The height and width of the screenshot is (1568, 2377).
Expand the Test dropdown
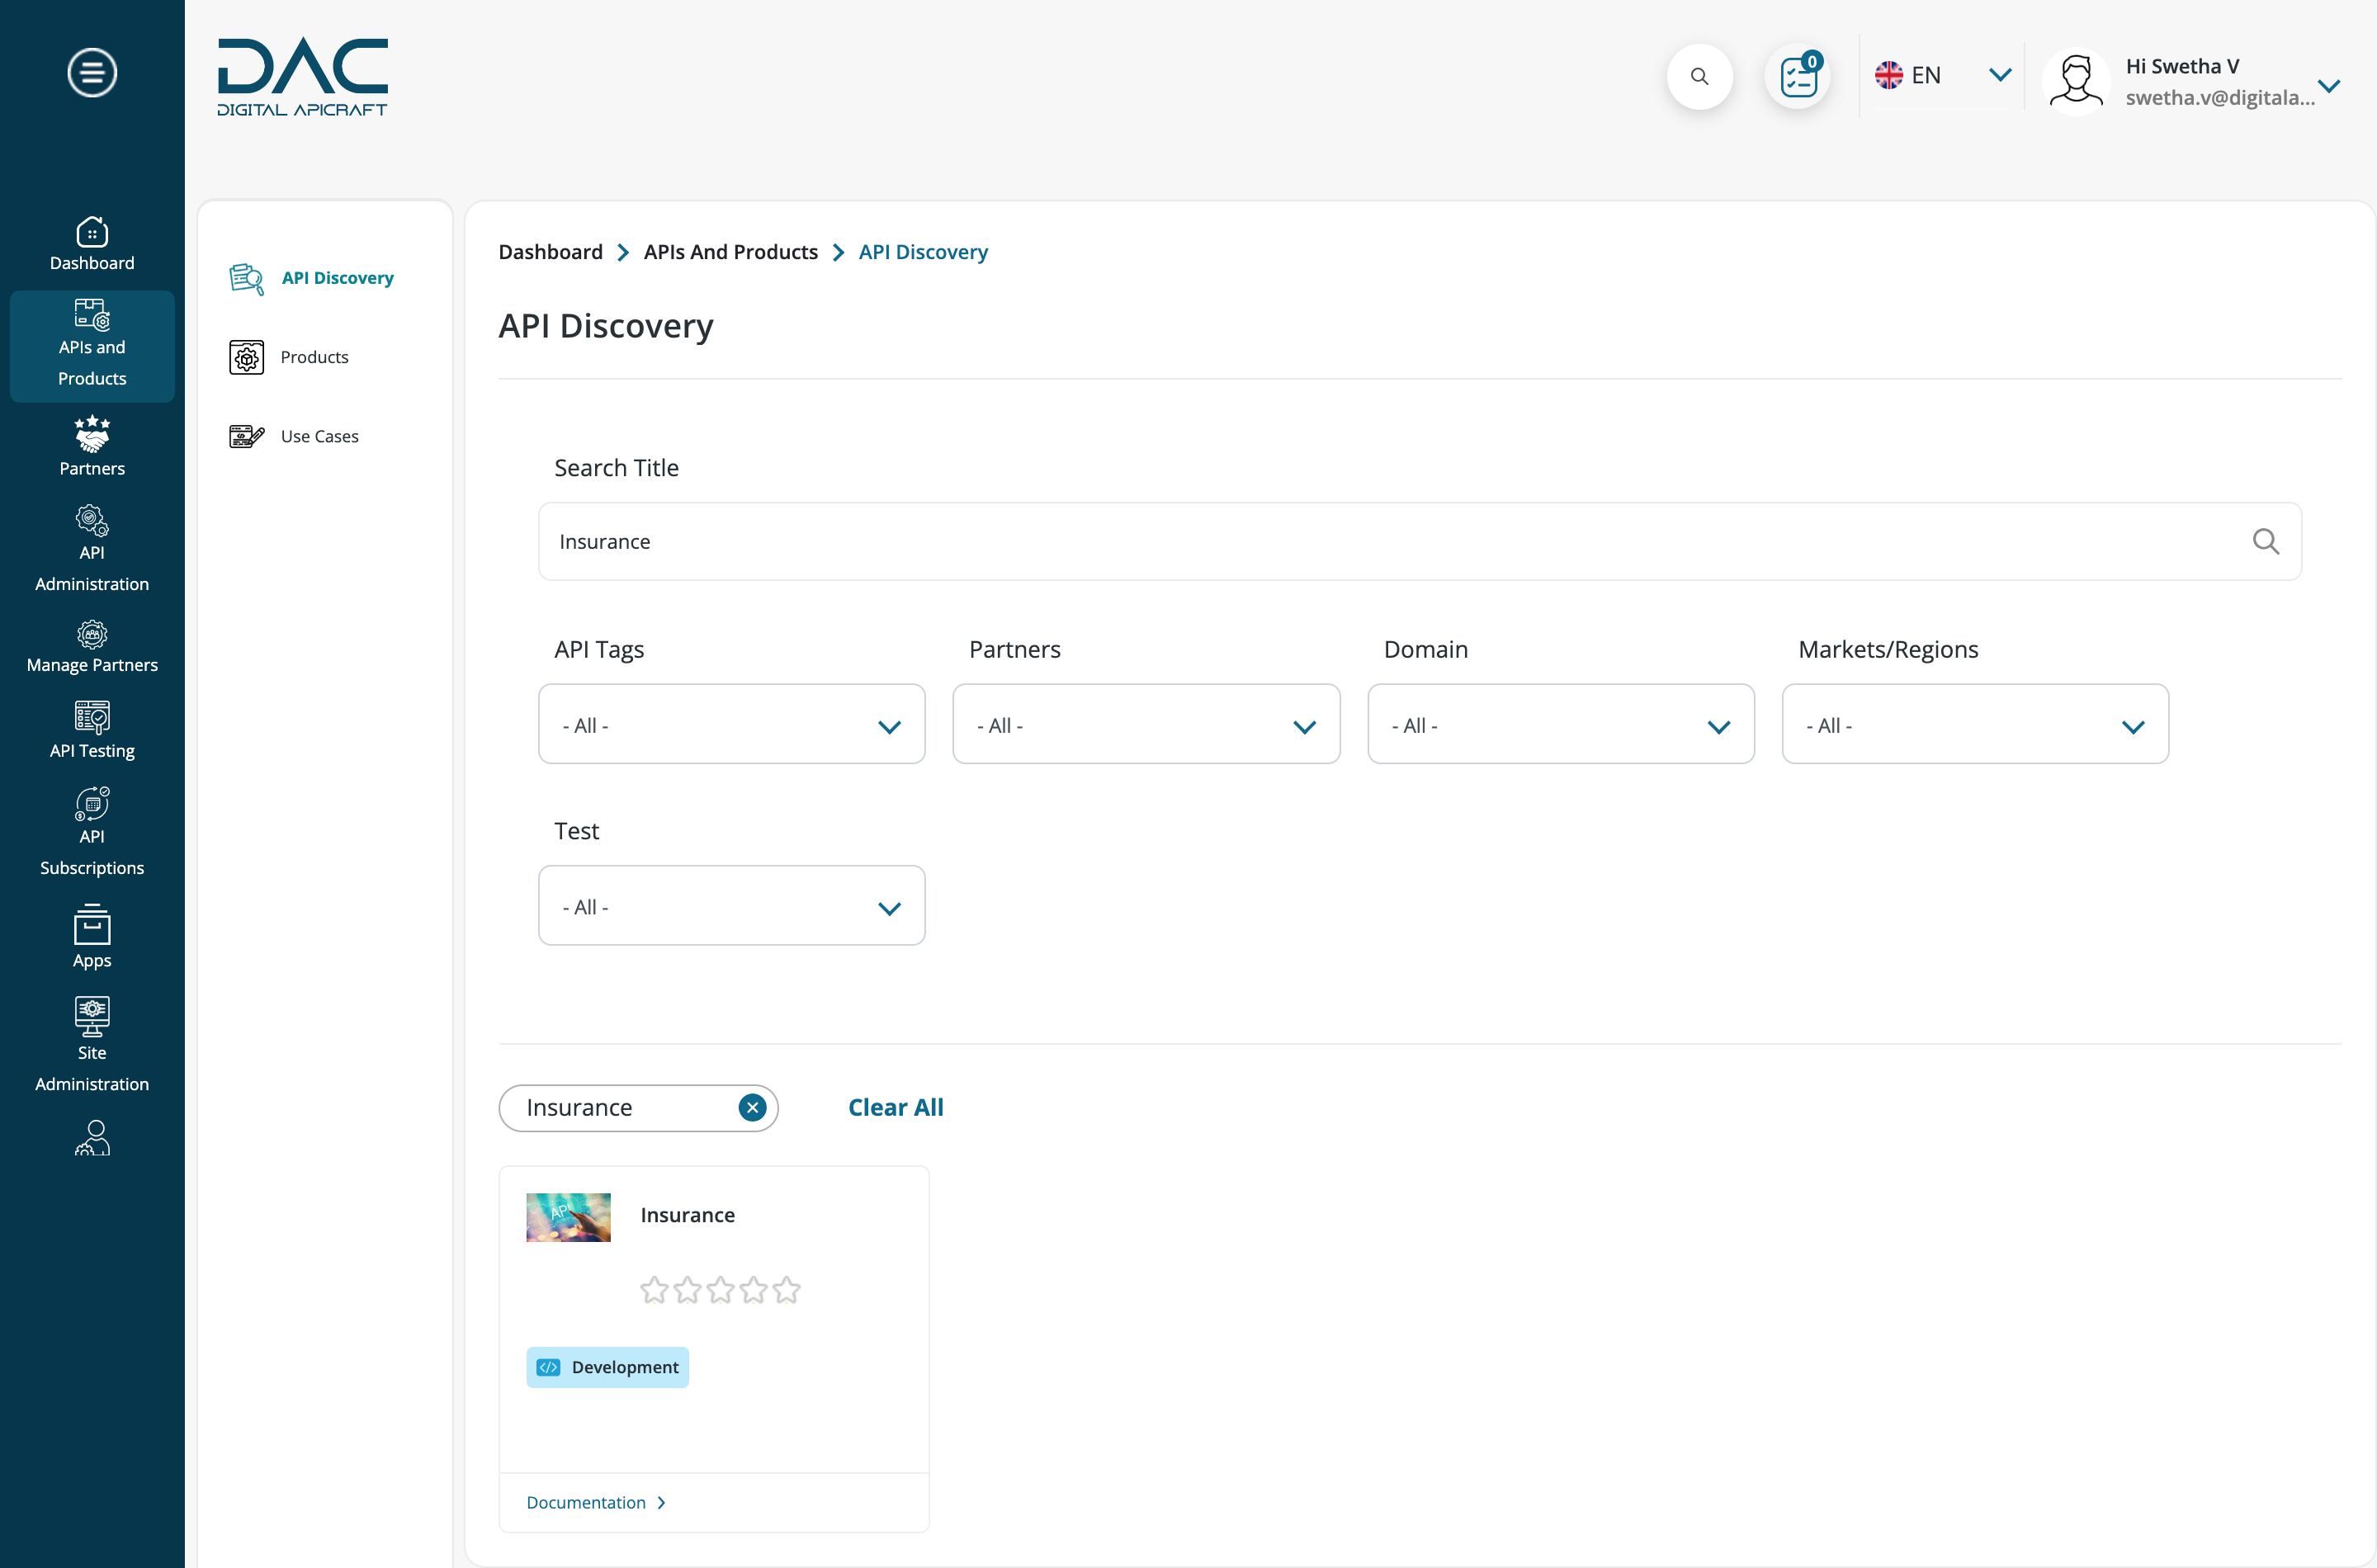click(732, 905)
